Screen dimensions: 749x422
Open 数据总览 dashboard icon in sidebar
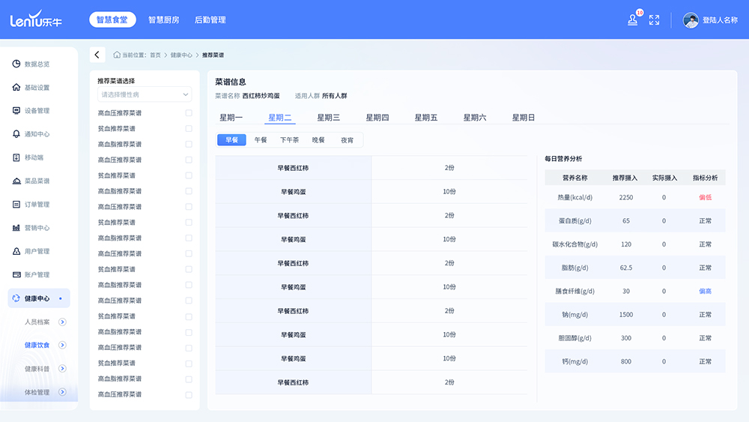[16, 64]
